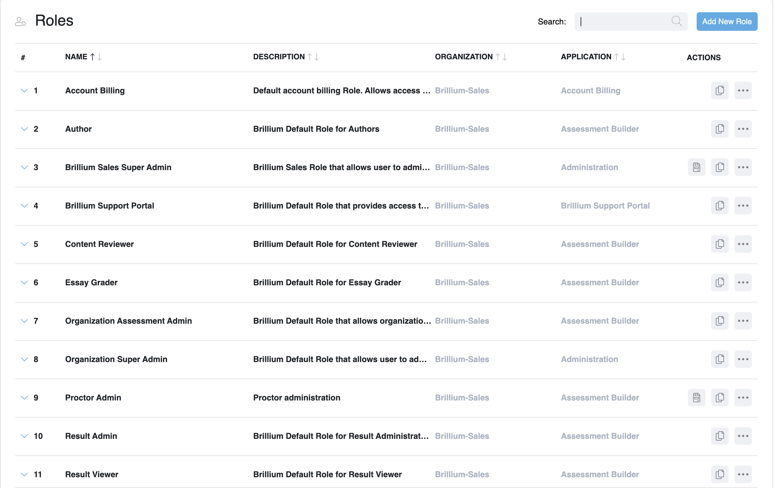
Task: Sort Organization column descending
Action: [505, 57]
